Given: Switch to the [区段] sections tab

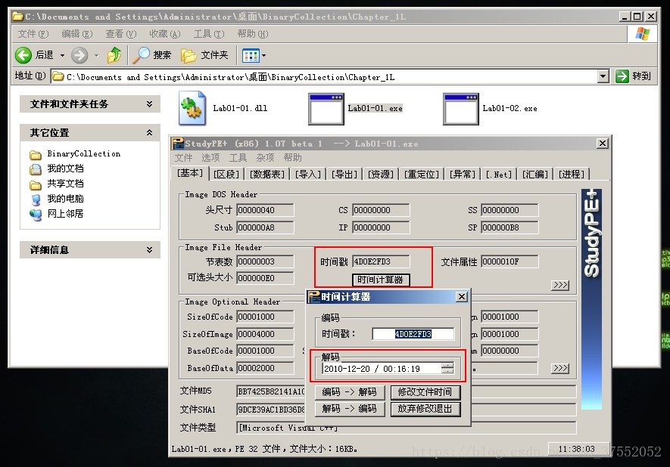Looking at the screenshot, I should pos(226,175).
